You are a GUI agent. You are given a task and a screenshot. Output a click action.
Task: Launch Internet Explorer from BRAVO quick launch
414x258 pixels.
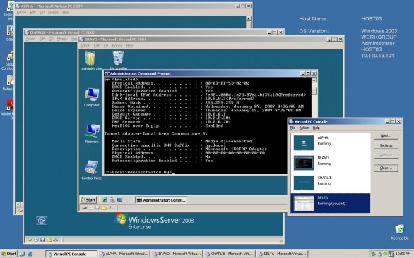pos(105,200)
